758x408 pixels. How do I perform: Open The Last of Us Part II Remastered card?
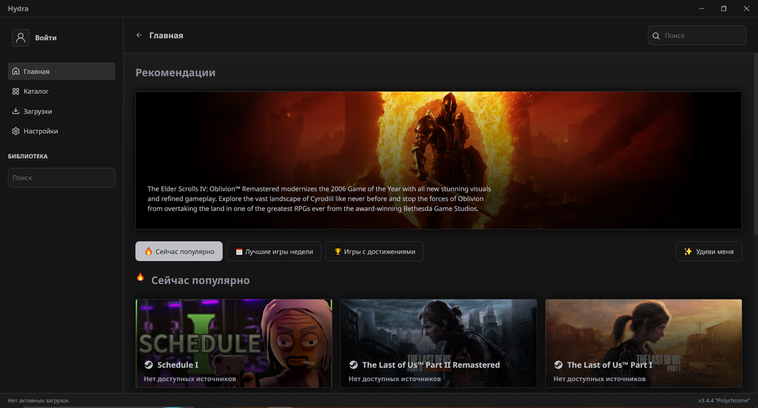click(x=439, y=344)
